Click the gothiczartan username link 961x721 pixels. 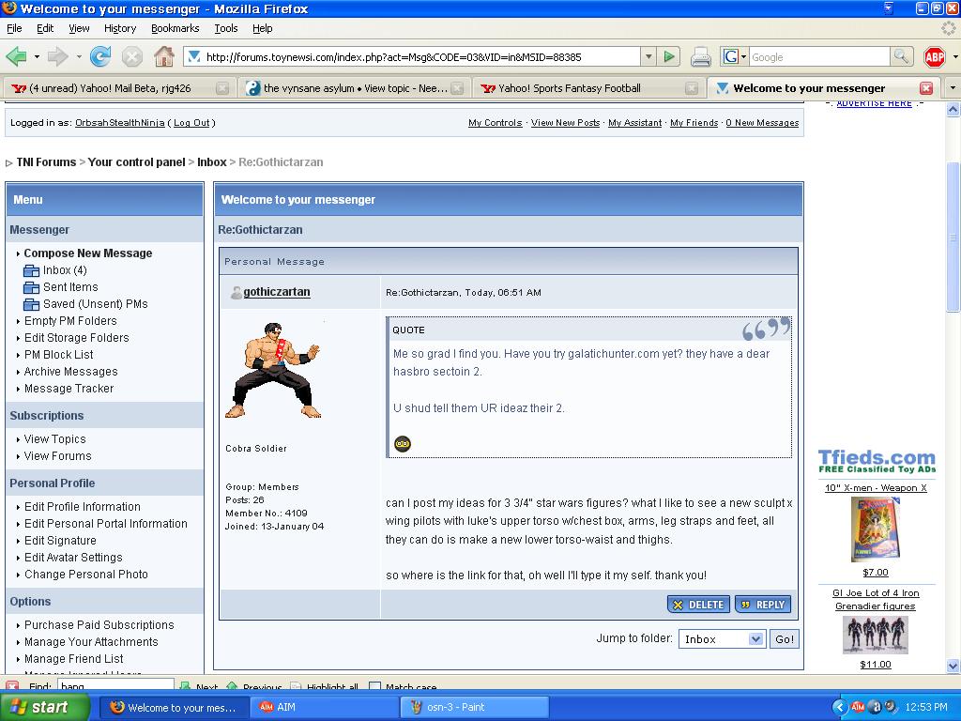click(277, 292)
